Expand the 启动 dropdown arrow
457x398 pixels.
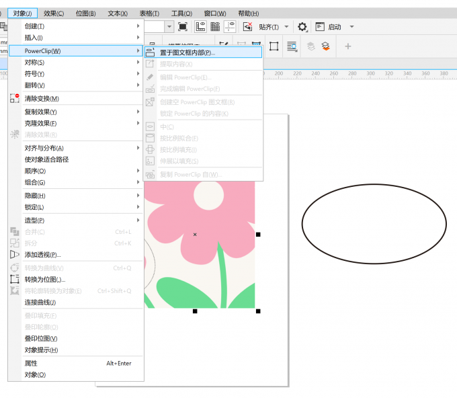point(351,27)
